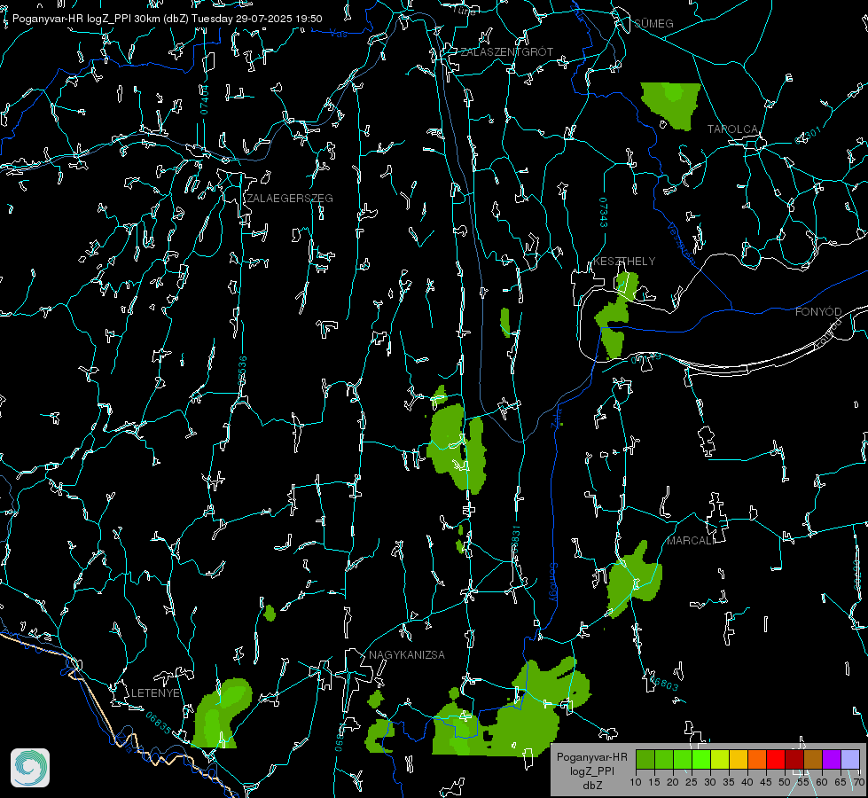The height and width of the screenshot is (798, 868).
Task: Click the 'dbZ' legend unit label
Action: (x=592, y=786)
